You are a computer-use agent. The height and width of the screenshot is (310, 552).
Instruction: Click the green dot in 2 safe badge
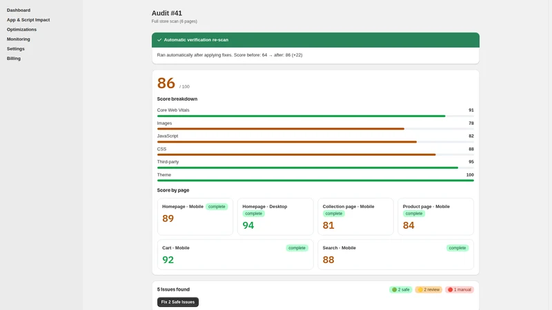click(x=394, y=289)
